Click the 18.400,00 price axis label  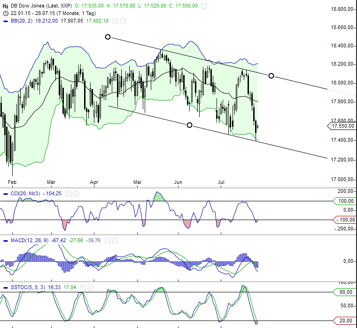tap(342, 46)
